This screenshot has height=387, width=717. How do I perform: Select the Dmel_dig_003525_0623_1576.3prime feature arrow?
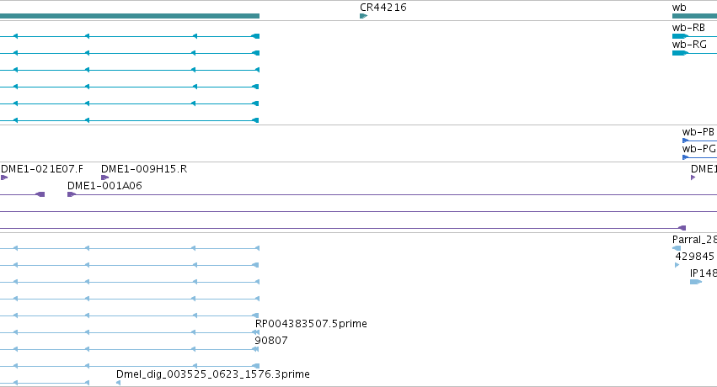(119, 383)
